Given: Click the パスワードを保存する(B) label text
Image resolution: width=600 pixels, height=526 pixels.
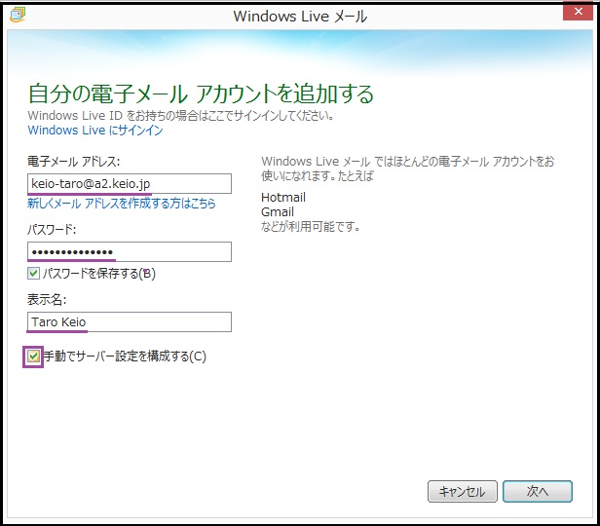Looking at the screenshot, I should click(98, 274).
